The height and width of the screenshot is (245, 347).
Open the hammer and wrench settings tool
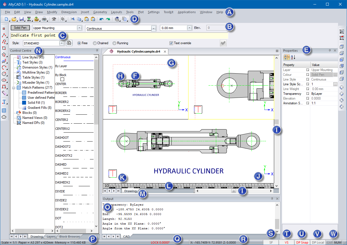click(54, 19)
